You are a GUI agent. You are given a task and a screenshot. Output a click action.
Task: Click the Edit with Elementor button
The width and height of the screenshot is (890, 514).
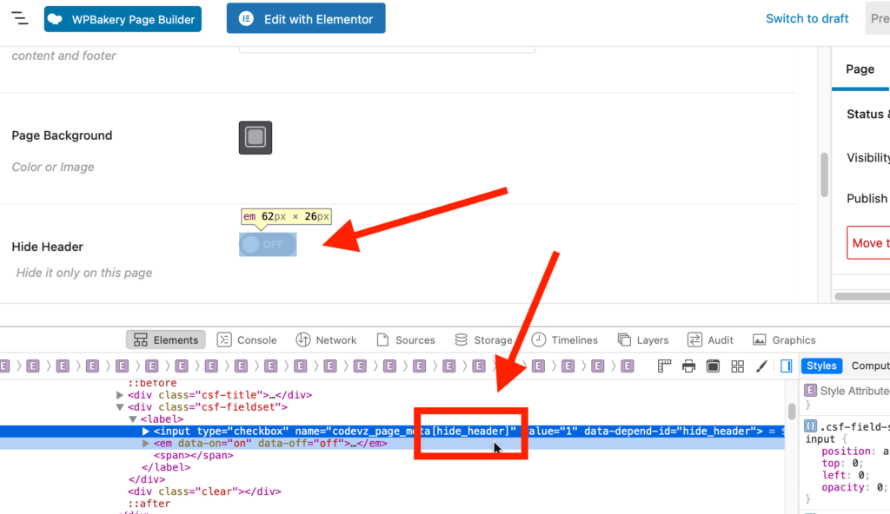click(305, 17)
